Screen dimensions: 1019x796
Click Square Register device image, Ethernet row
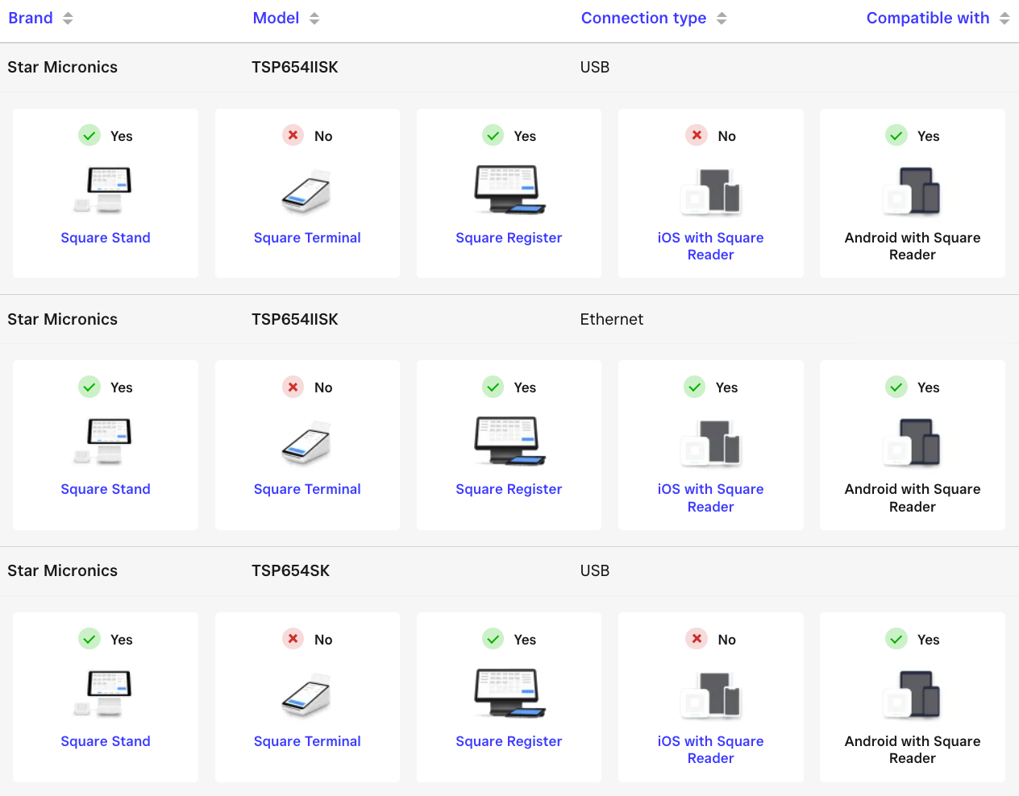click(x=509, y=441)
